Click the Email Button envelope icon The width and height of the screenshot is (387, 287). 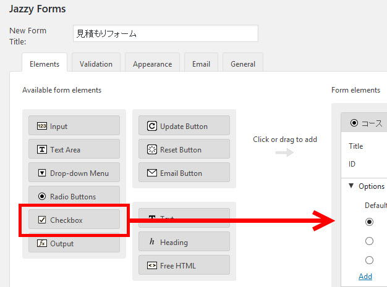coord(152,173)
